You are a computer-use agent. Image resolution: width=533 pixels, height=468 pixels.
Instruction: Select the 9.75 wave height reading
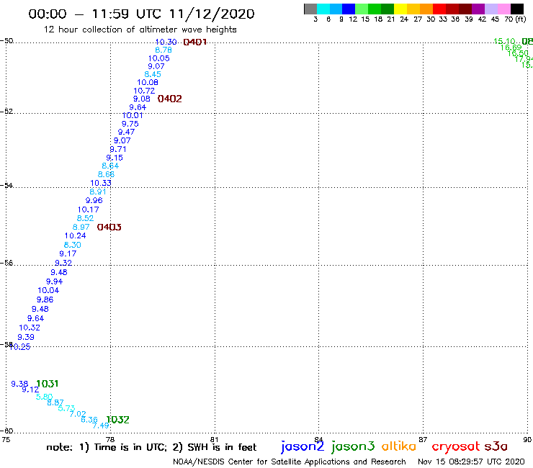[130, 124]
